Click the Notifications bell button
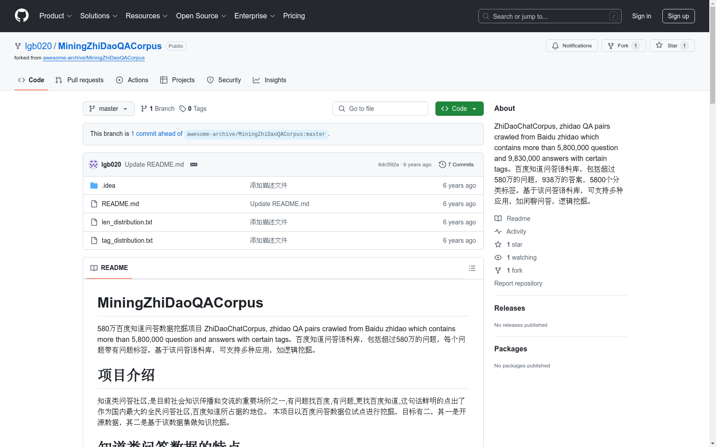Image resolution: width=716 pixels, height=447 pixels. (571, 46)
